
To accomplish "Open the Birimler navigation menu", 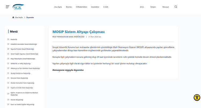I will (69, 7).
